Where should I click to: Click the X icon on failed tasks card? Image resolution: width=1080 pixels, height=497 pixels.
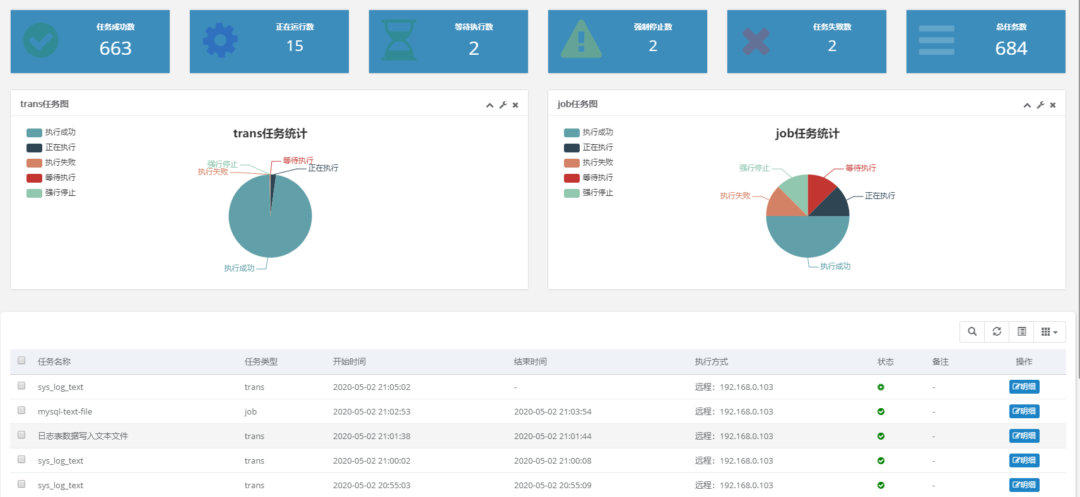pyautogui.click(x=756, y=42)
